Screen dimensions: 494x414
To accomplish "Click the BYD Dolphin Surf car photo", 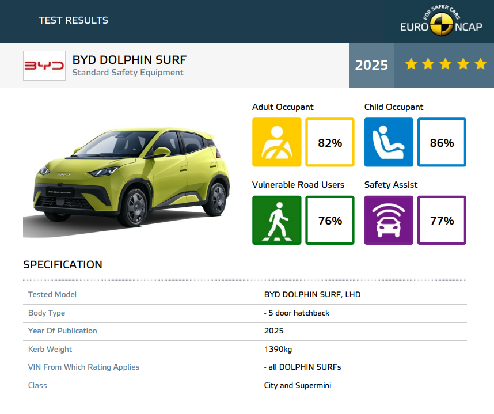I will click(127, 181).
